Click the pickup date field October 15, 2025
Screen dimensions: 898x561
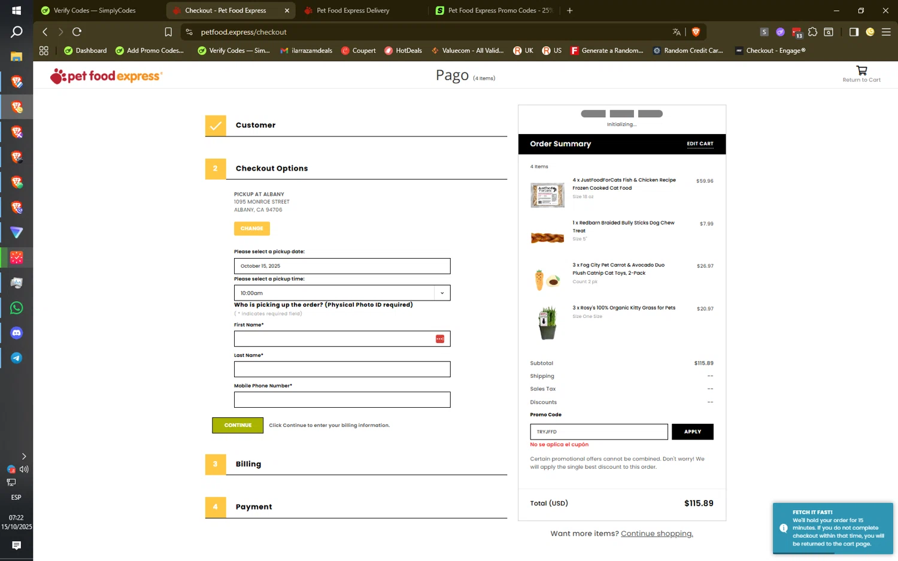[x=342, y=266]
